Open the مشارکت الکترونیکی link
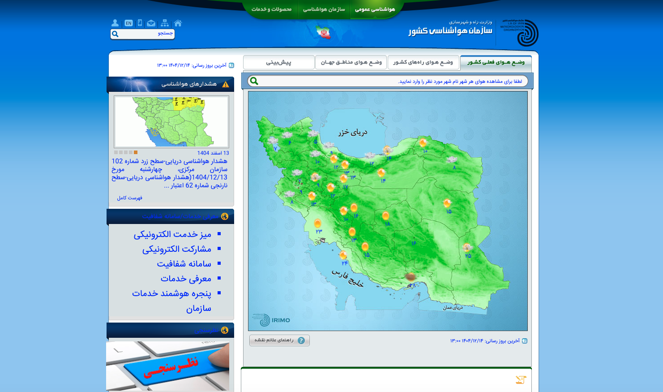663x392 pixels. [177, 249]
